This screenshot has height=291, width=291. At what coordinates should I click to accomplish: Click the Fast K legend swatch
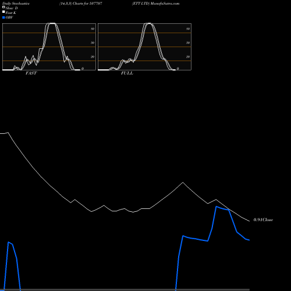click(3, 12)
